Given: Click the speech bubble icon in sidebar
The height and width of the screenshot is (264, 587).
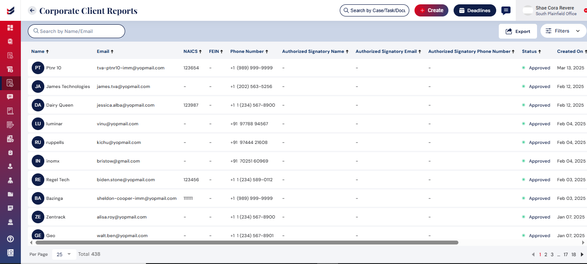Looking at the screenshot, I should tap(10, 97).
